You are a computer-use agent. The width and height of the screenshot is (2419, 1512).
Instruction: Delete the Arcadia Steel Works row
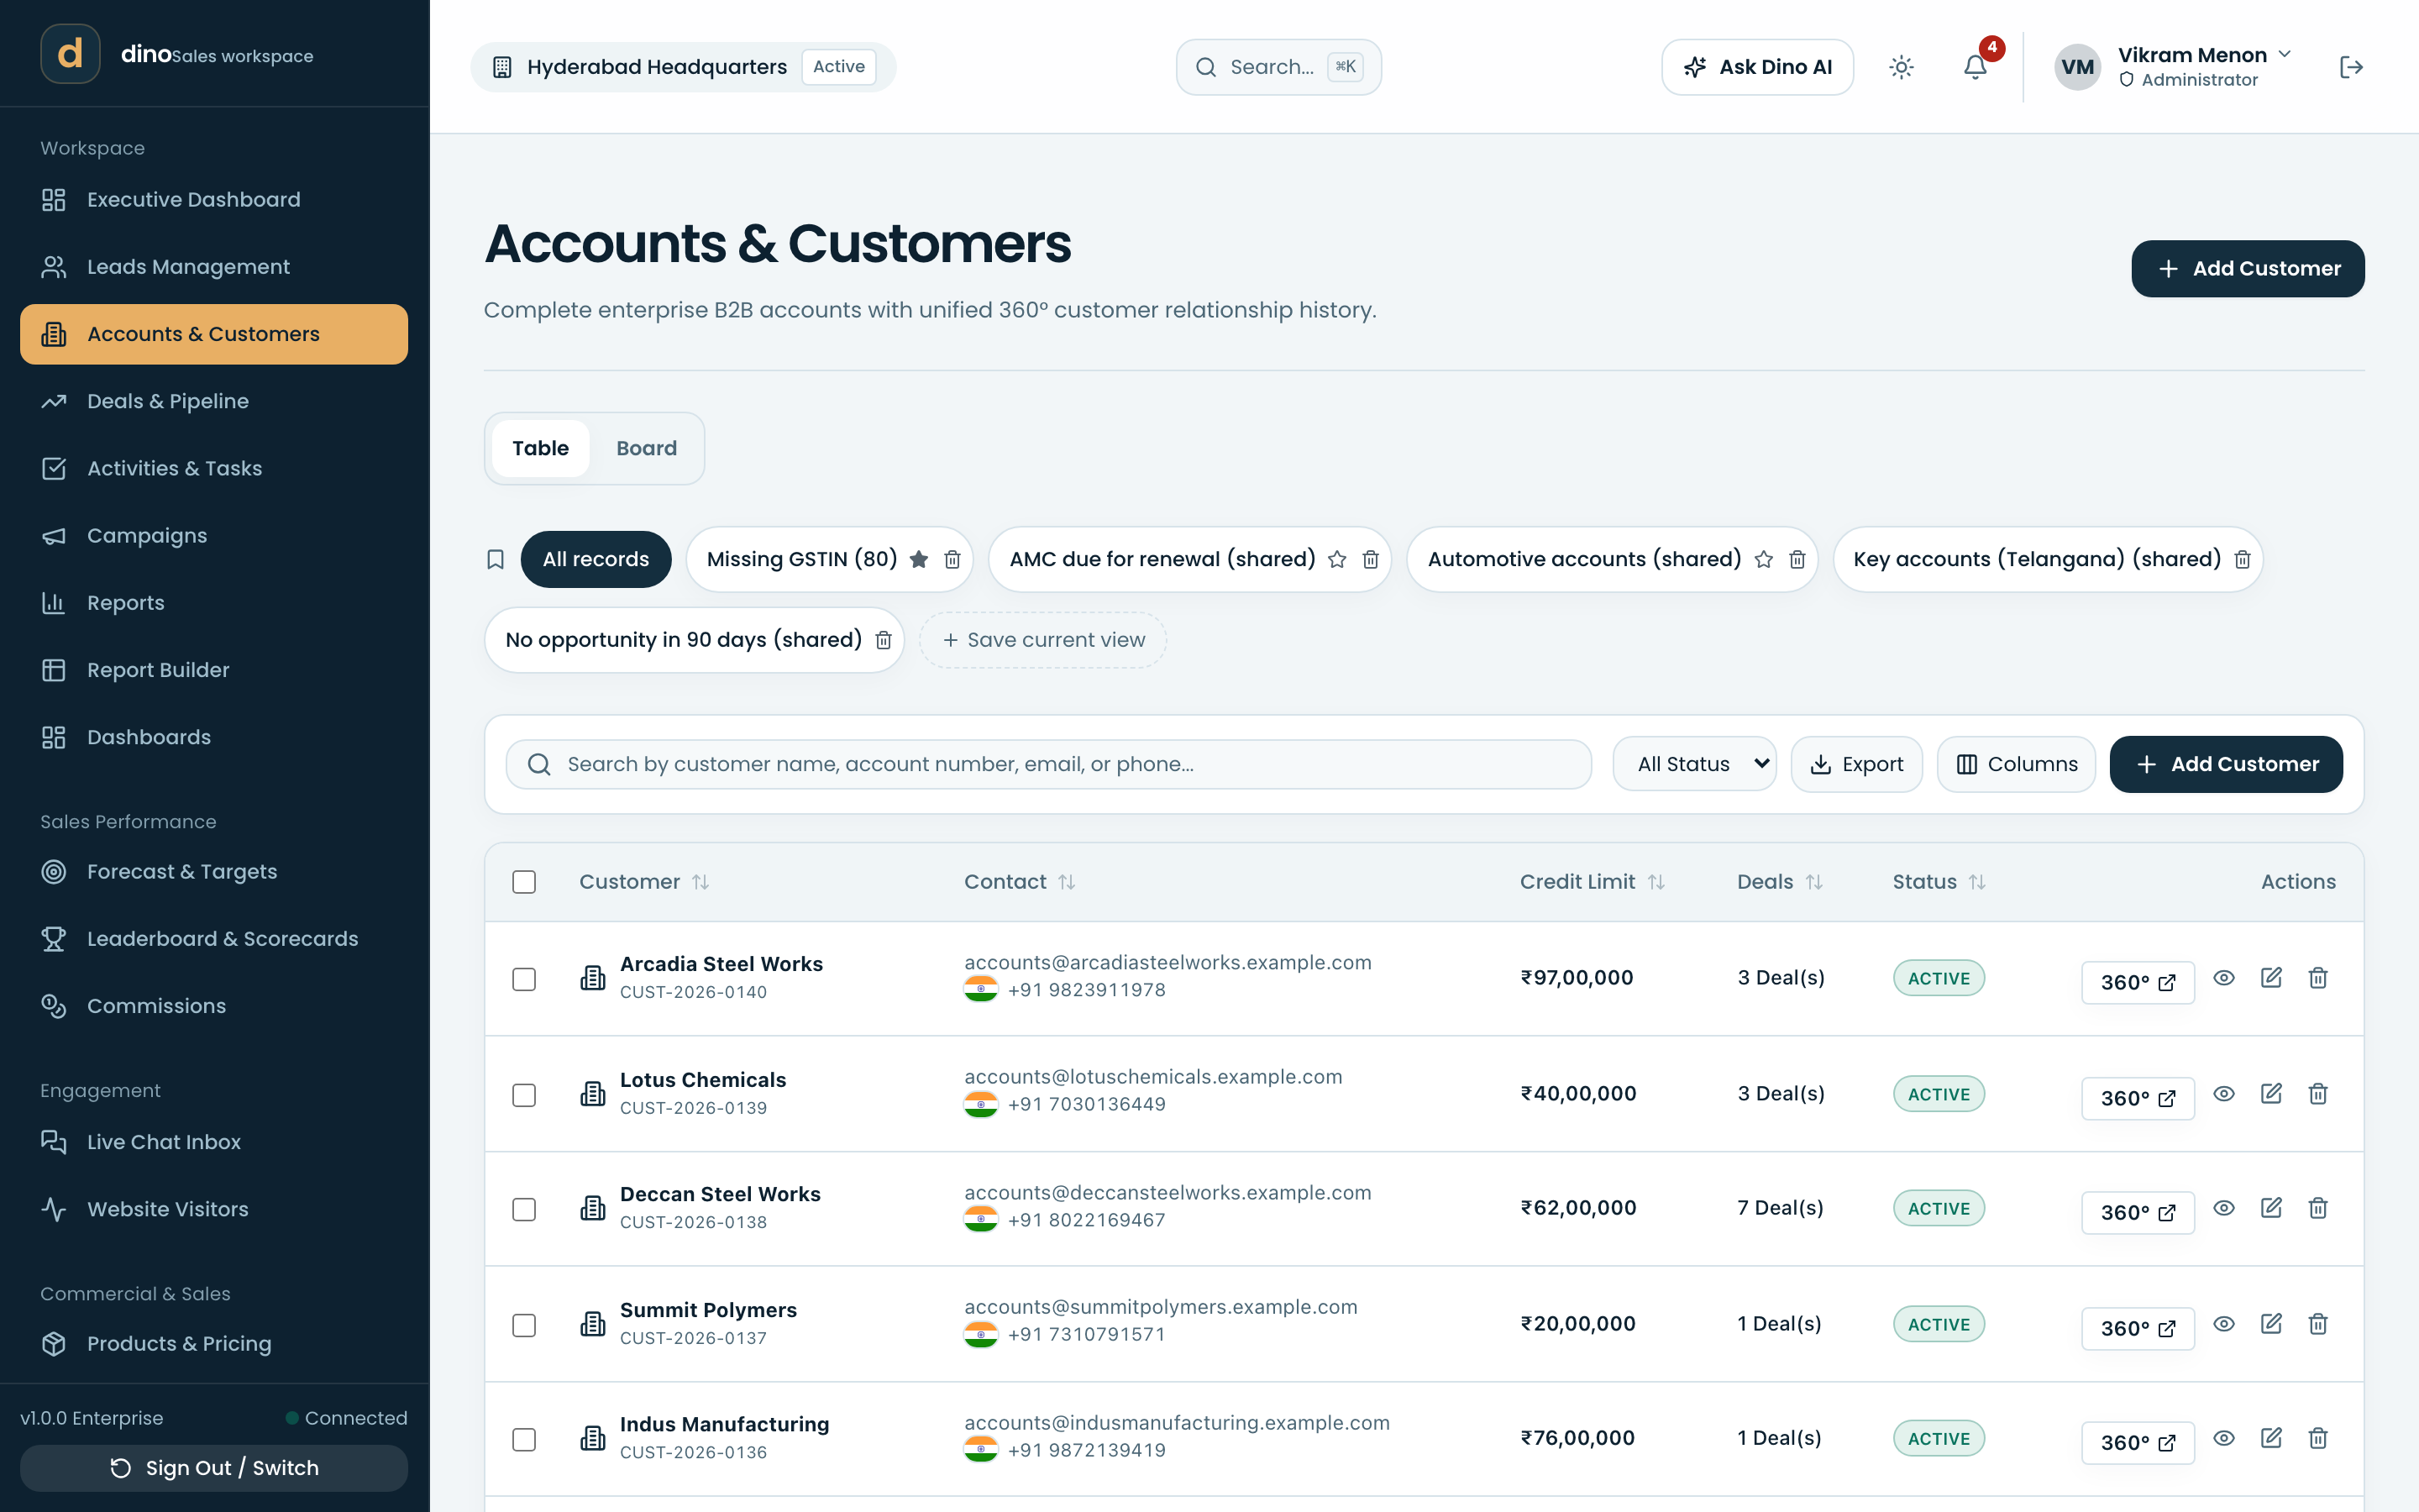[x=2318, y=978]
